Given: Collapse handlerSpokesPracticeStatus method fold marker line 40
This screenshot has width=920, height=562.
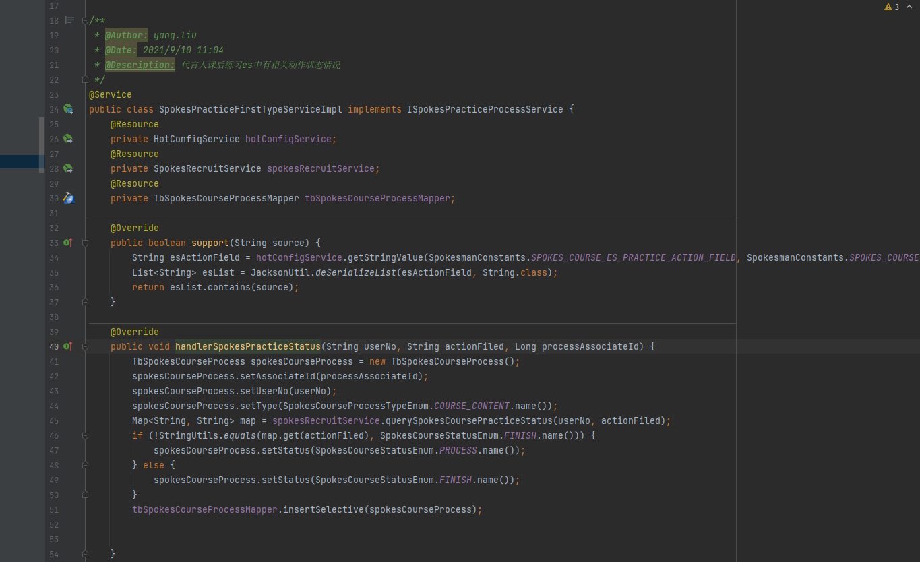Looking at the screenshot, I should click(x=85, y=346).
